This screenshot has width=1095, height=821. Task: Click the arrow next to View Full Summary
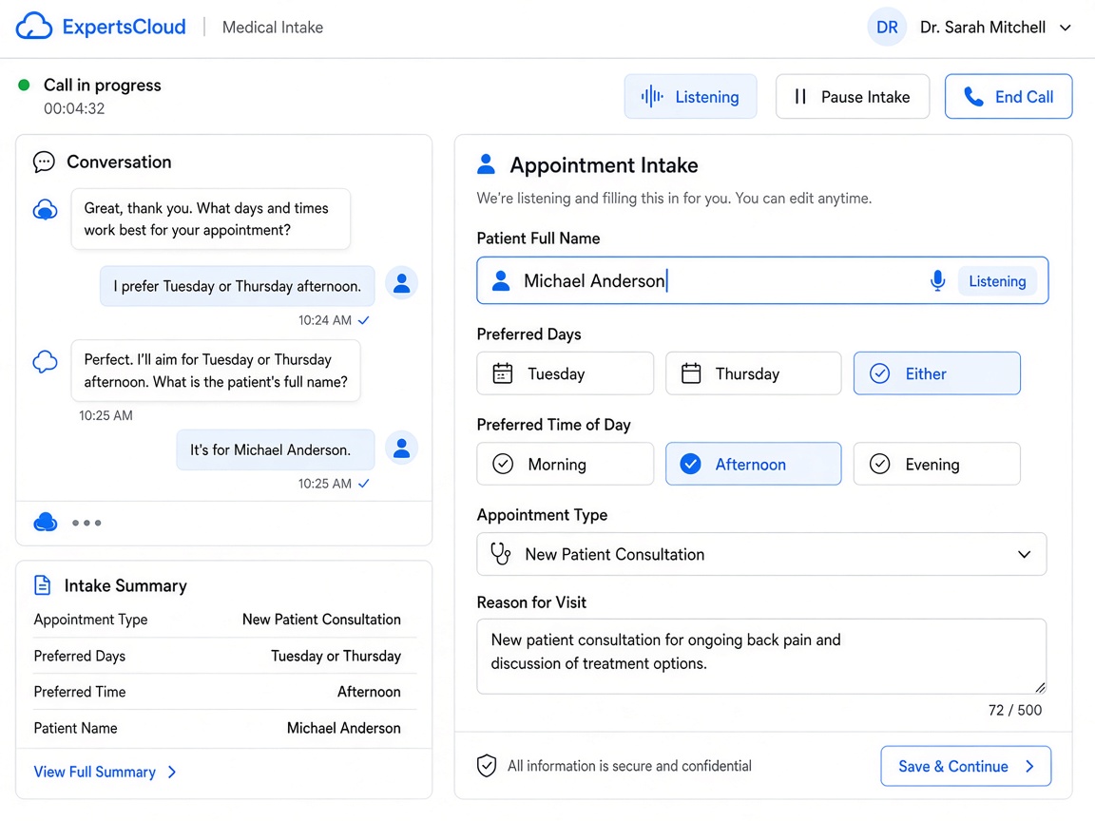(172, 773)
